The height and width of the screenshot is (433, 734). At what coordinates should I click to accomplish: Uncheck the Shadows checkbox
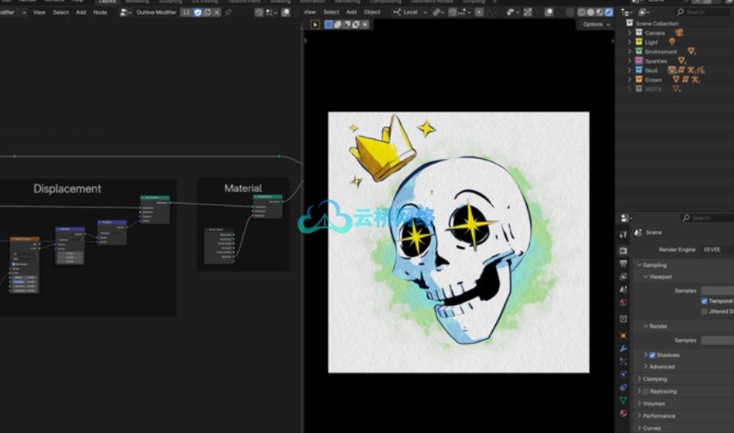652,355
